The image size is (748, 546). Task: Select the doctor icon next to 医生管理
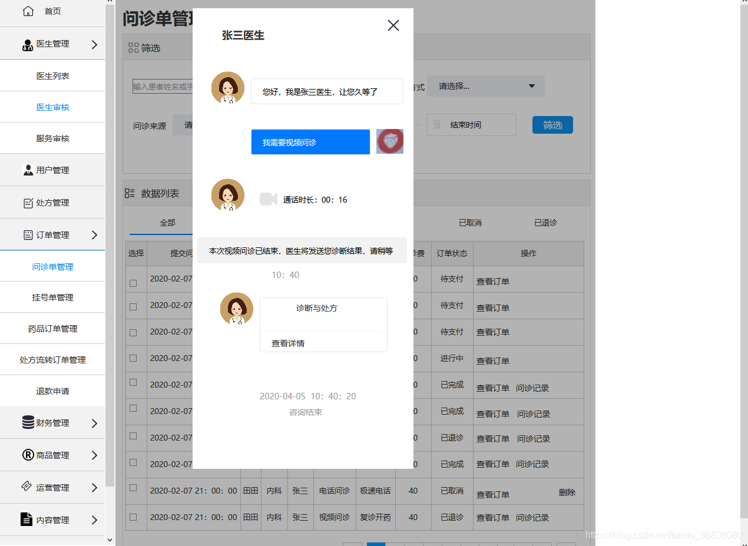28,43
